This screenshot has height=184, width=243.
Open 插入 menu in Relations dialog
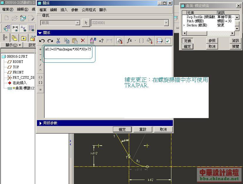pyautogui.click(x=64, y=10)
